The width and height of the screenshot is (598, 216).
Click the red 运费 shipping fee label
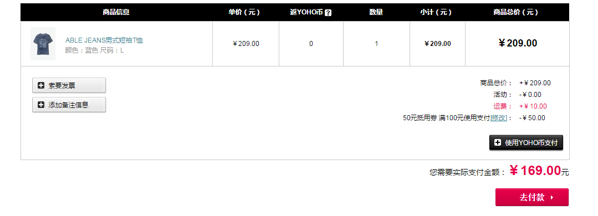(x=501, y=106)
